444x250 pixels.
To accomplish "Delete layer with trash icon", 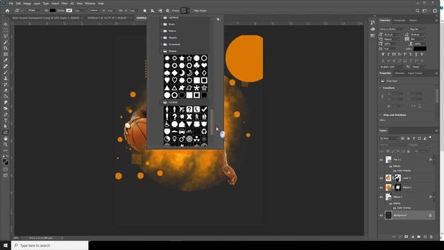I will [431, 236].
